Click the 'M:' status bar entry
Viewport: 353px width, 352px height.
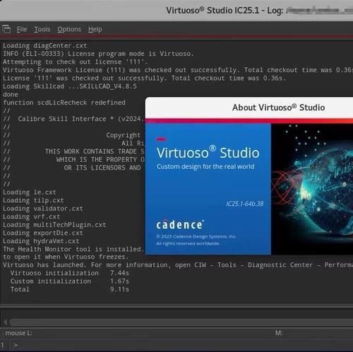coord(279,333)
